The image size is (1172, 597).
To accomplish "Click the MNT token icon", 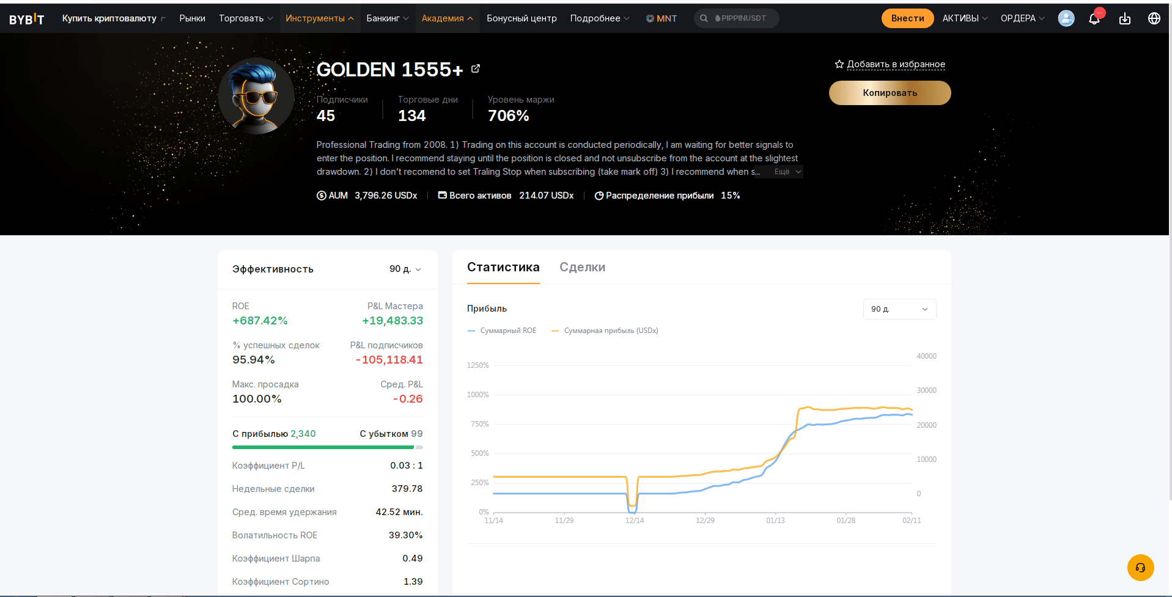I will (x=650, y=18).
